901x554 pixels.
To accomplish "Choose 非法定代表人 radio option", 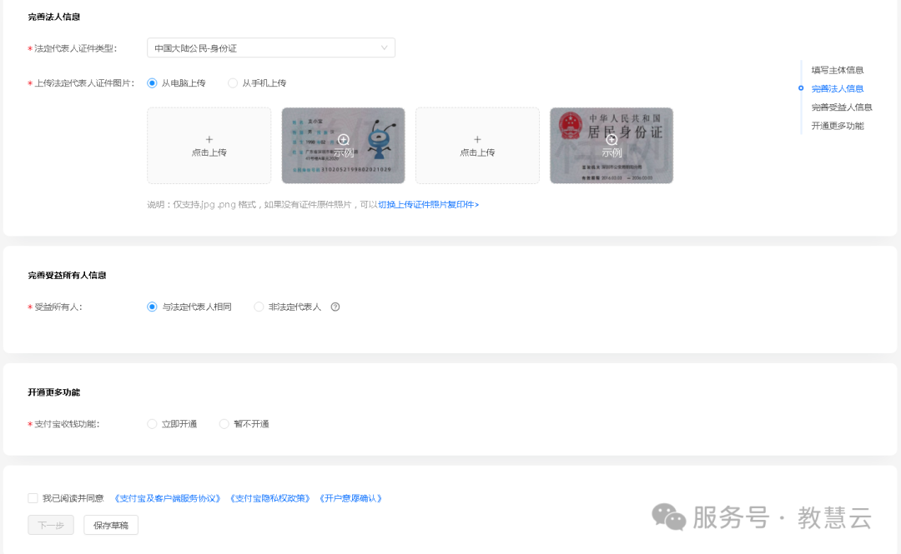I will 259,307.
